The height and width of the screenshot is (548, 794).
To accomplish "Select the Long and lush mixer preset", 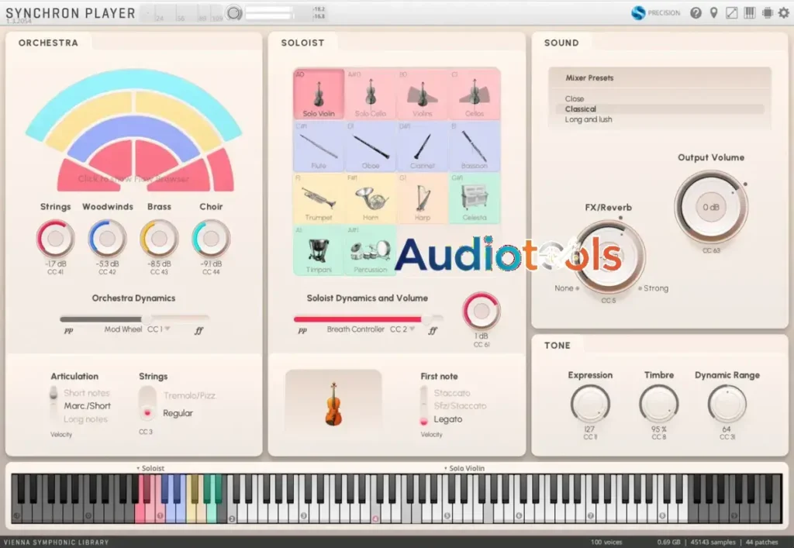I will (589, 120).
